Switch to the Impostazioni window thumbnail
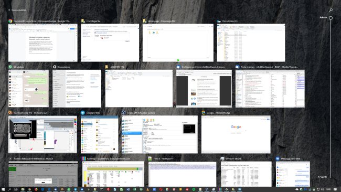 pos(77,89)
